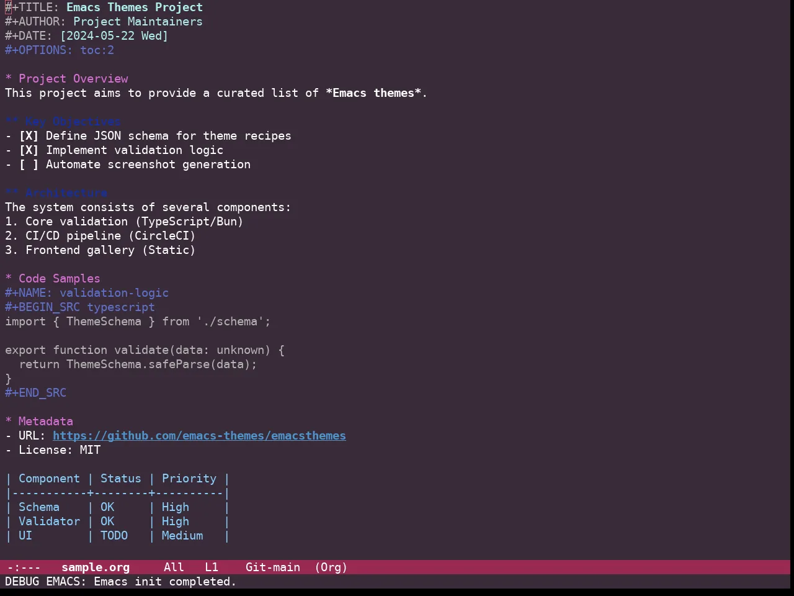
Task: Fold the 'Architecture' subheading
Action: click(56, 193)
